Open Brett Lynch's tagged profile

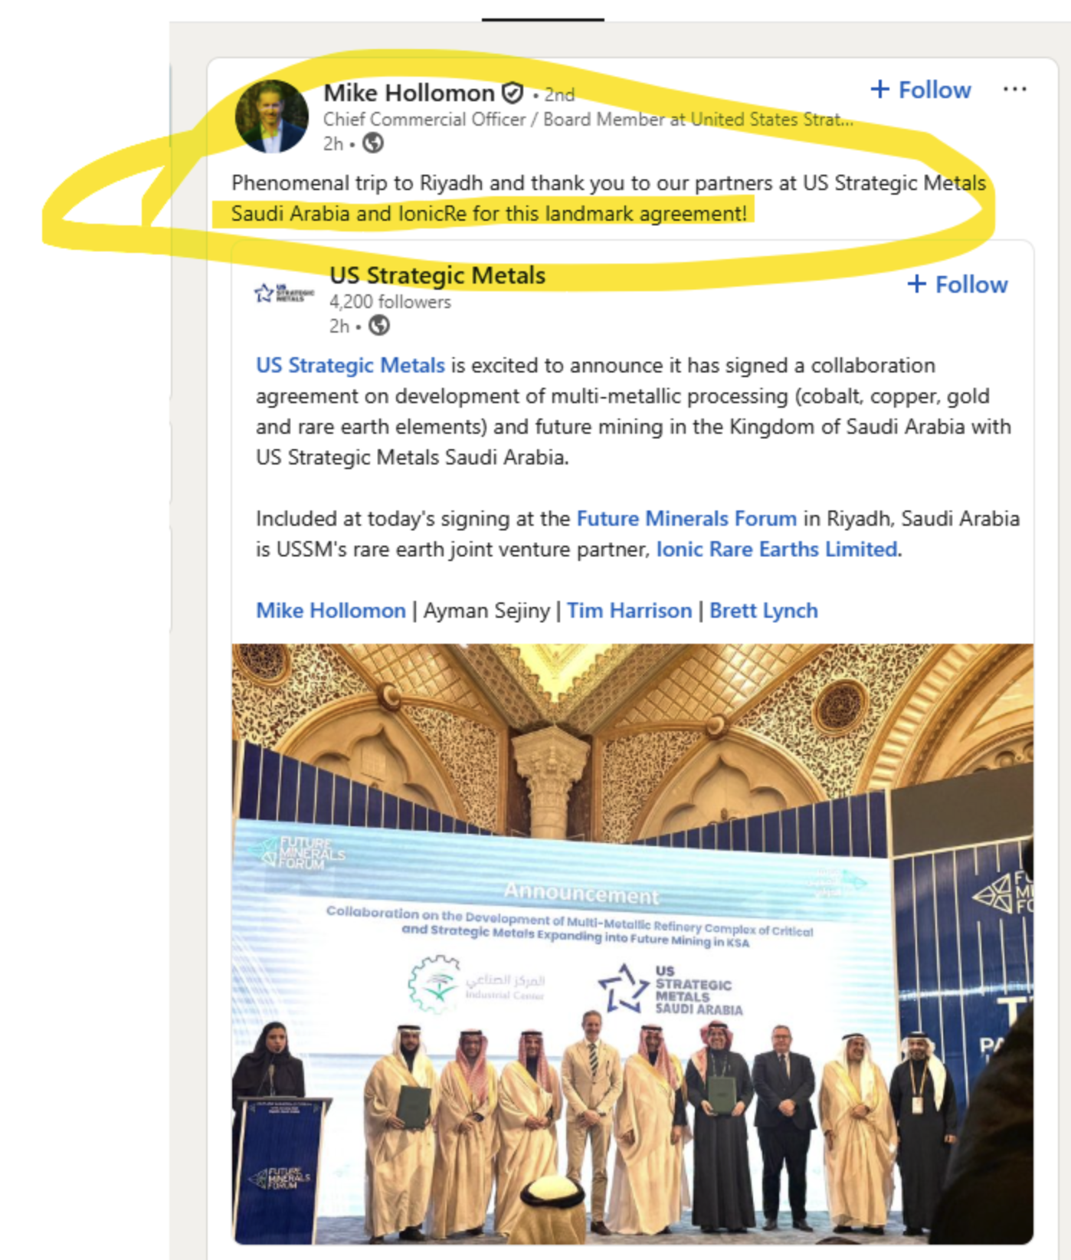tap(764, 611)
